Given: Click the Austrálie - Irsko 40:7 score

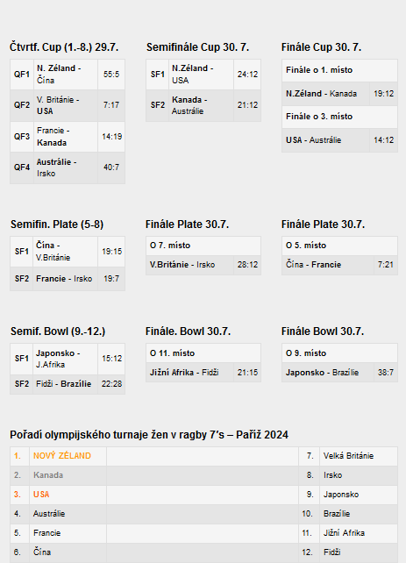Looking at the screenshot, I should tap(111, 167).
